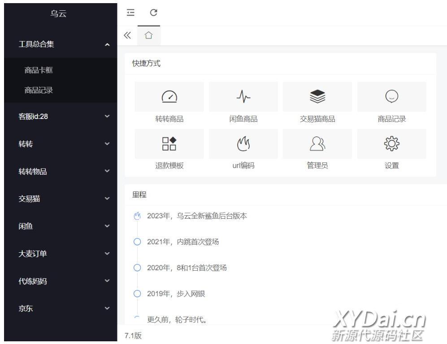Click the url编码 flame icon shortcut
This screenshot has width=447, height=344.
pyautogui.click(x=243, y=144)
